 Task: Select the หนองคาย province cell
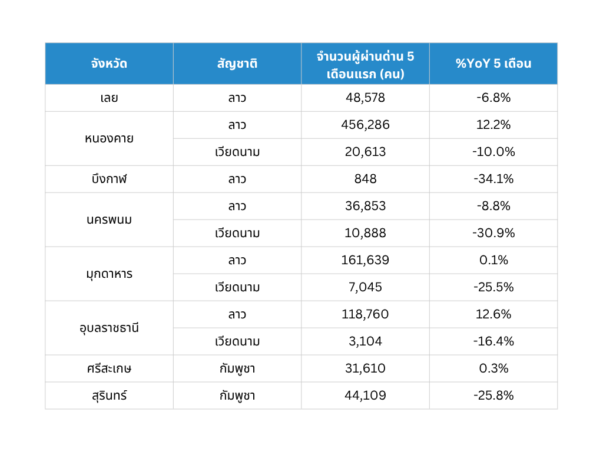(x=109, y=139)
